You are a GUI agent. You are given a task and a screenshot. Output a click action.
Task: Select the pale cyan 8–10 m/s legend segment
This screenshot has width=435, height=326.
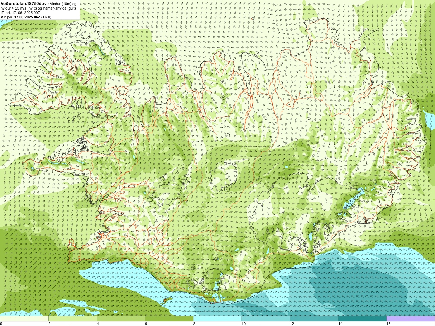(217, 319)
